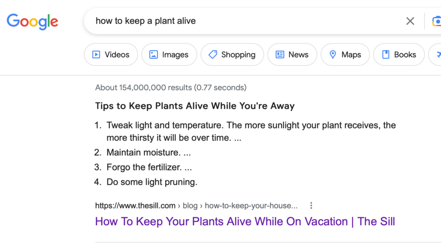Click the Images chip's picture icon

coord(154,55)
